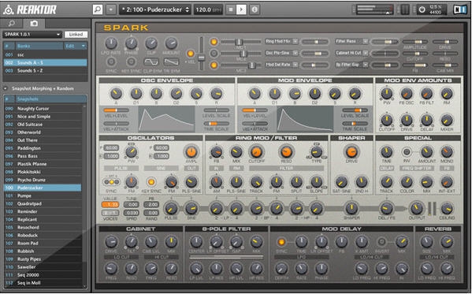472x294 pixels.
Task: Adjust the Osc Envelope A attack knob
Action: (x=116, y=94)
